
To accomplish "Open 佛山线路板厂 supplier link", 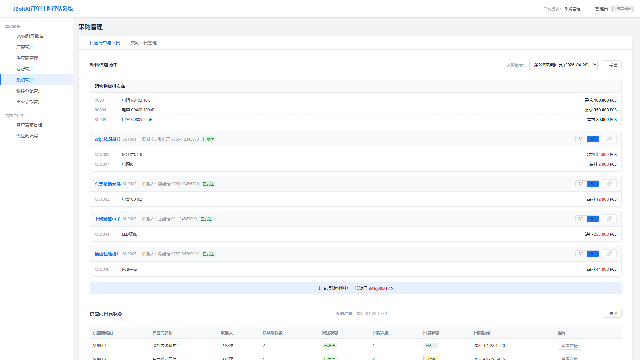I will click(107, 254).
